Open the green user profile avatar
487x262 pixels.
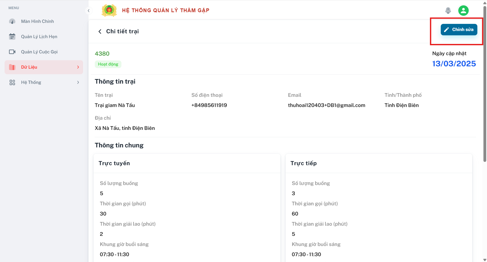pos(463,10)
